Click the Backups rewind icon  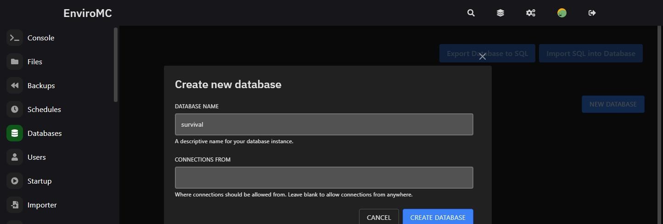pyautogui.click(x=15, y=85)
